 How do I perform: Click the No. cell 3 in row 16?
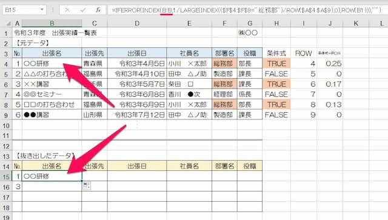pyautogui.click(x=17, y=187)
